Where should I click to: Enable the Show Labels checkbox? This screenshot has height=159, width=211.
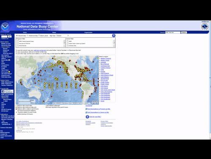click(39, 36)
